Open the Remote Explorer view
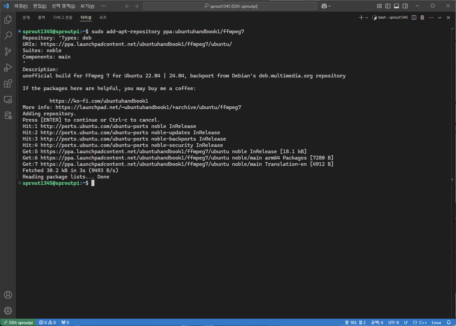 (x=8, y=99)
